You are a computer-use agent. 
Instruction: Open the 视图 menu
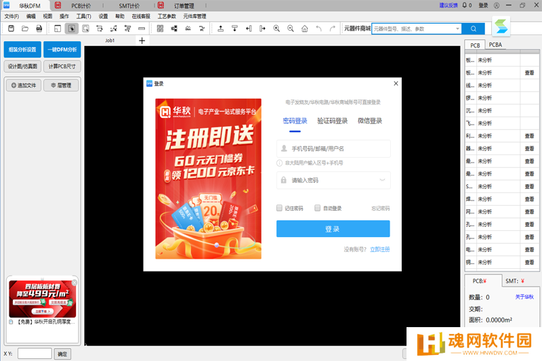point(47,16)
